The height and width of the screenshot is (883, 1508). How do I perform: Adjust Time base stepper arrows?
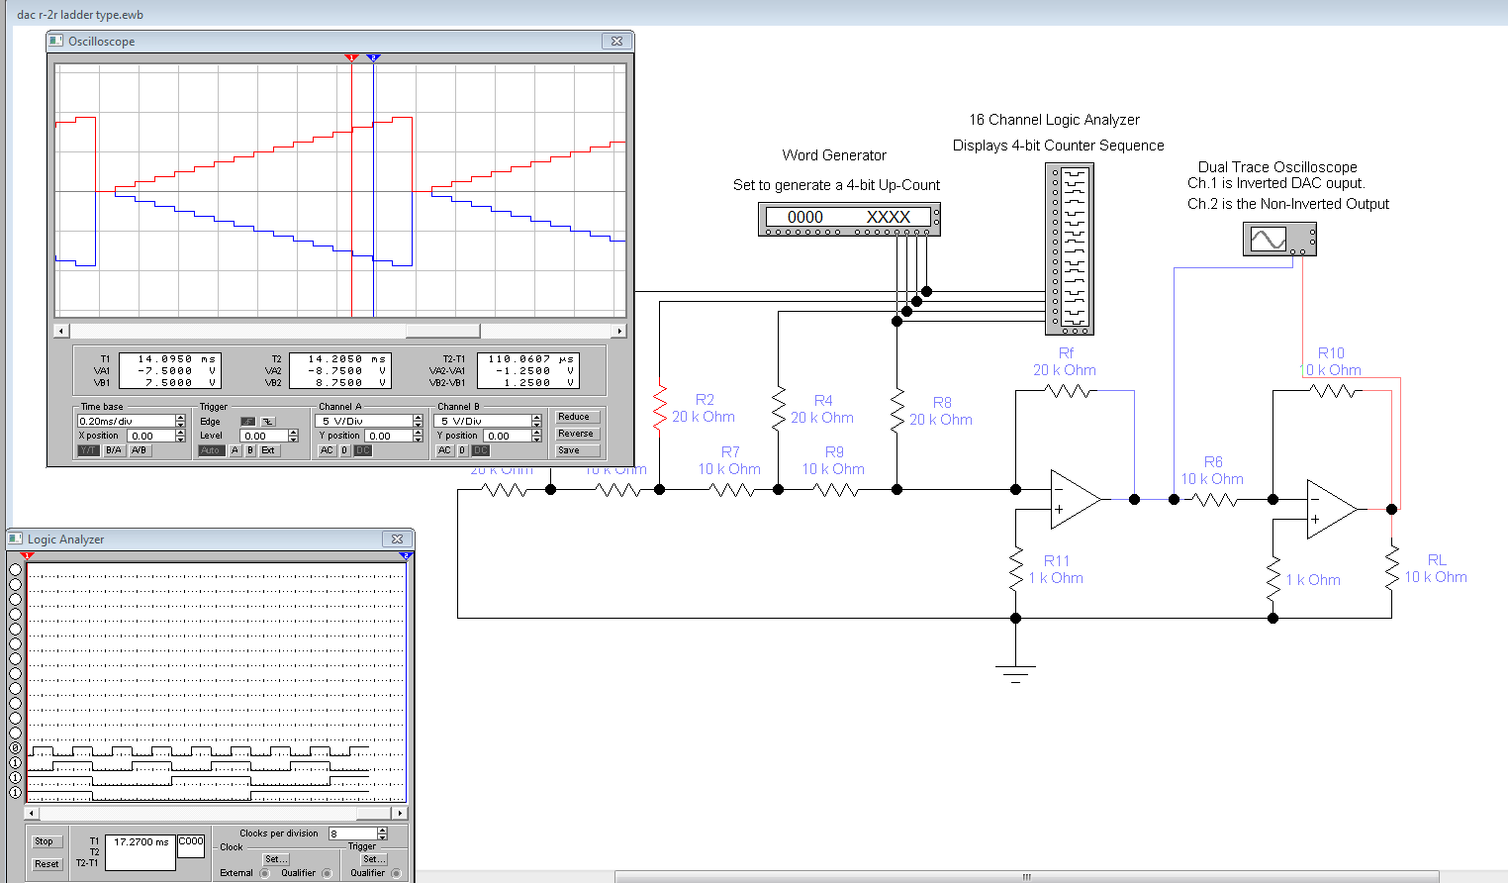tap(180, 421)
